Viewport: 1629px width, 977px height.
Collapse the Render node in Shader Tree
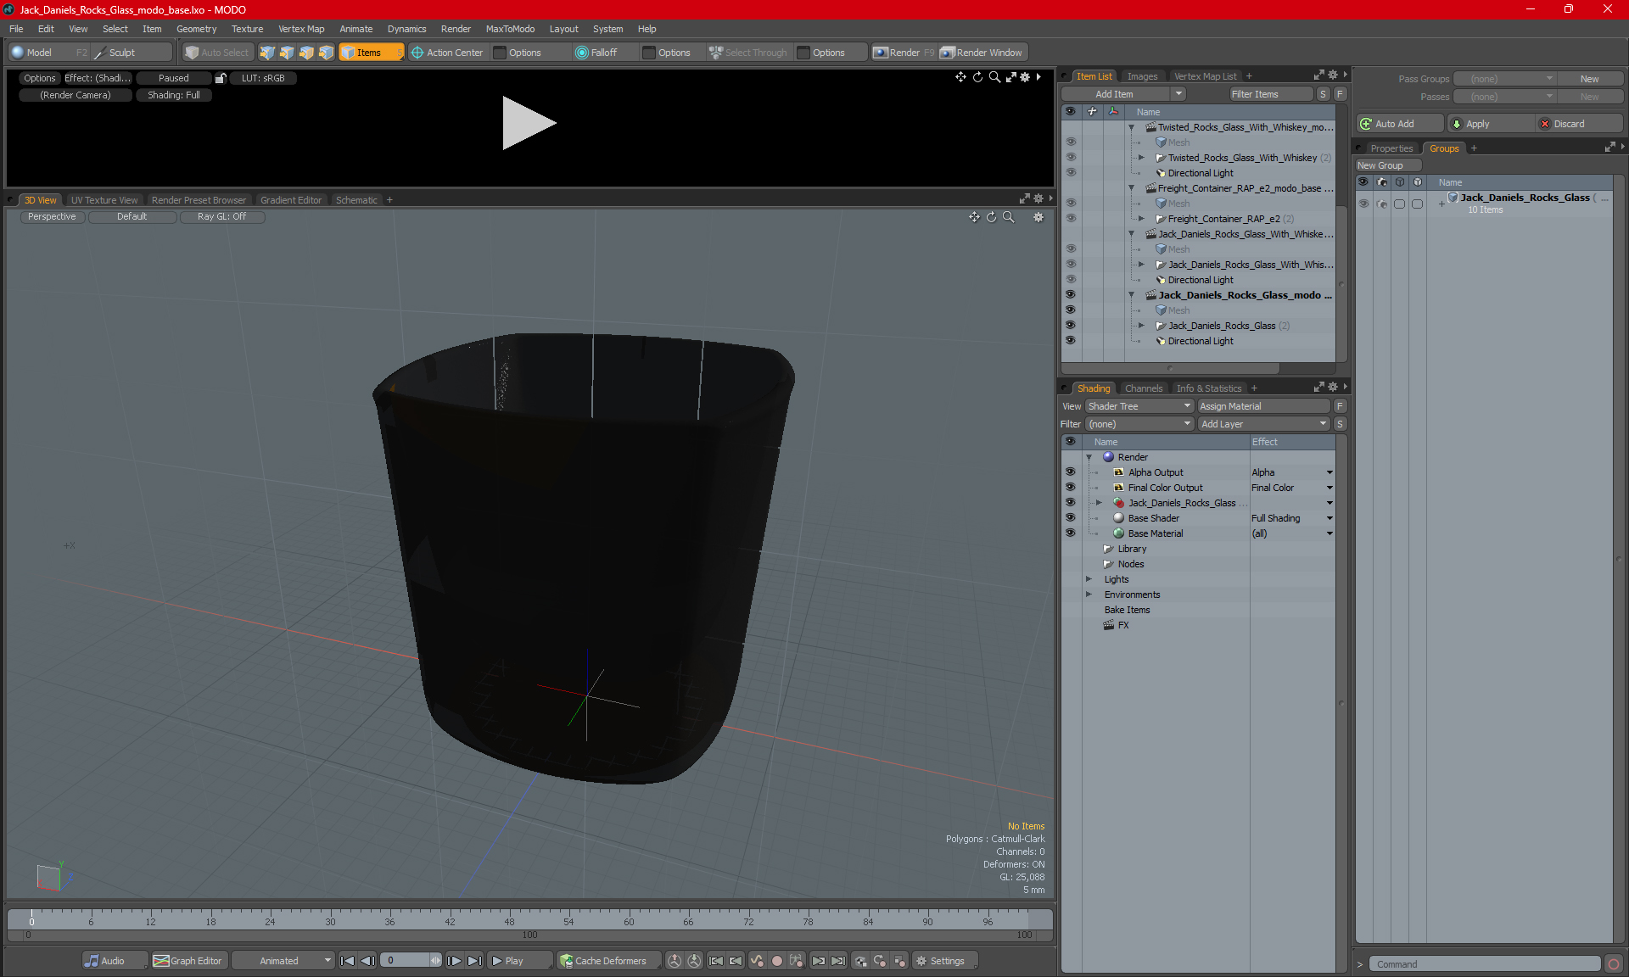point(1089,457)
